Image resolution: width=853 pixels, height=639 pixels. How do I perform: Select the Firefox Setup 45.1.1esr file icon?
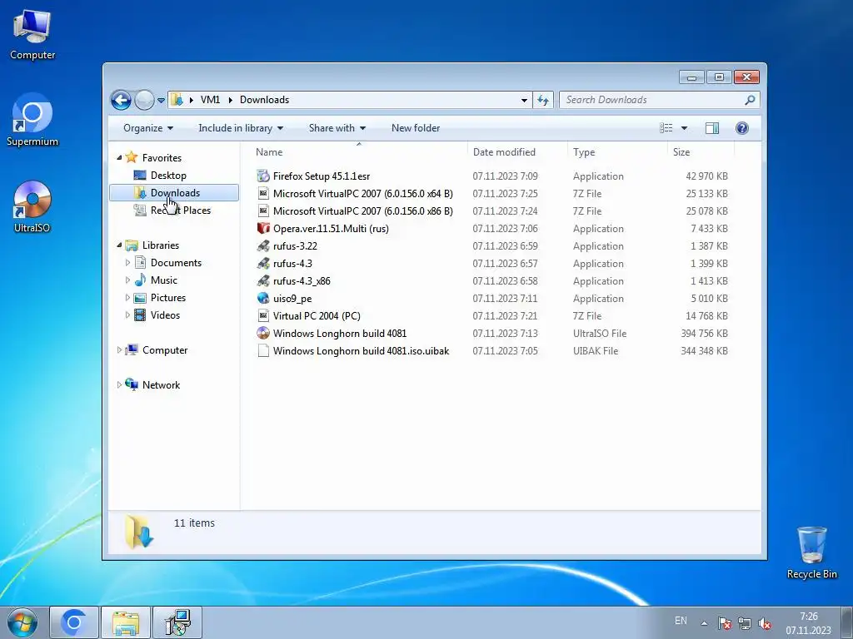coord(263,176)
